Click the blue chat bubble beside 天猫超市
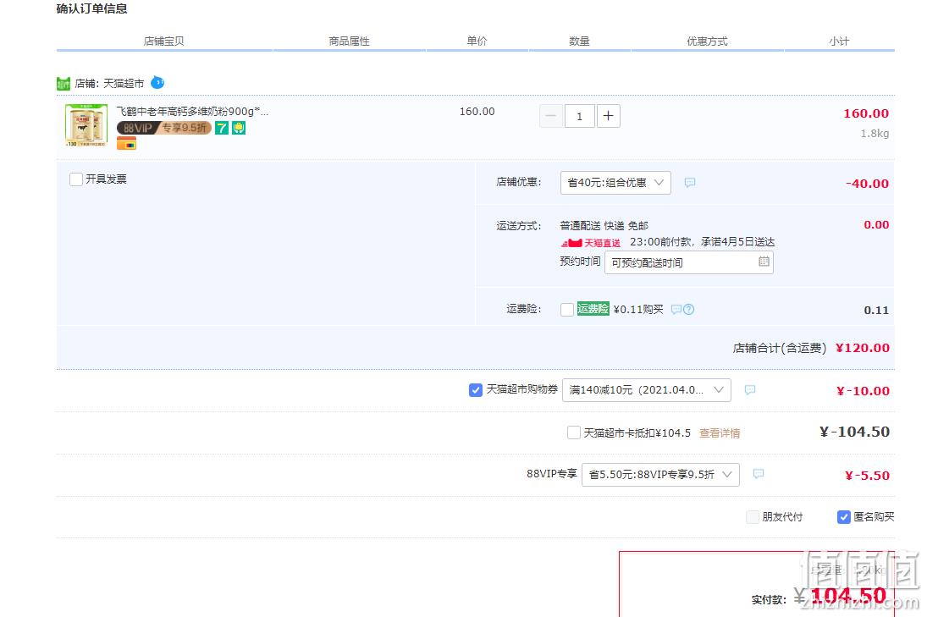The height and width of the screenshot is (617, 927). point(157,82)
